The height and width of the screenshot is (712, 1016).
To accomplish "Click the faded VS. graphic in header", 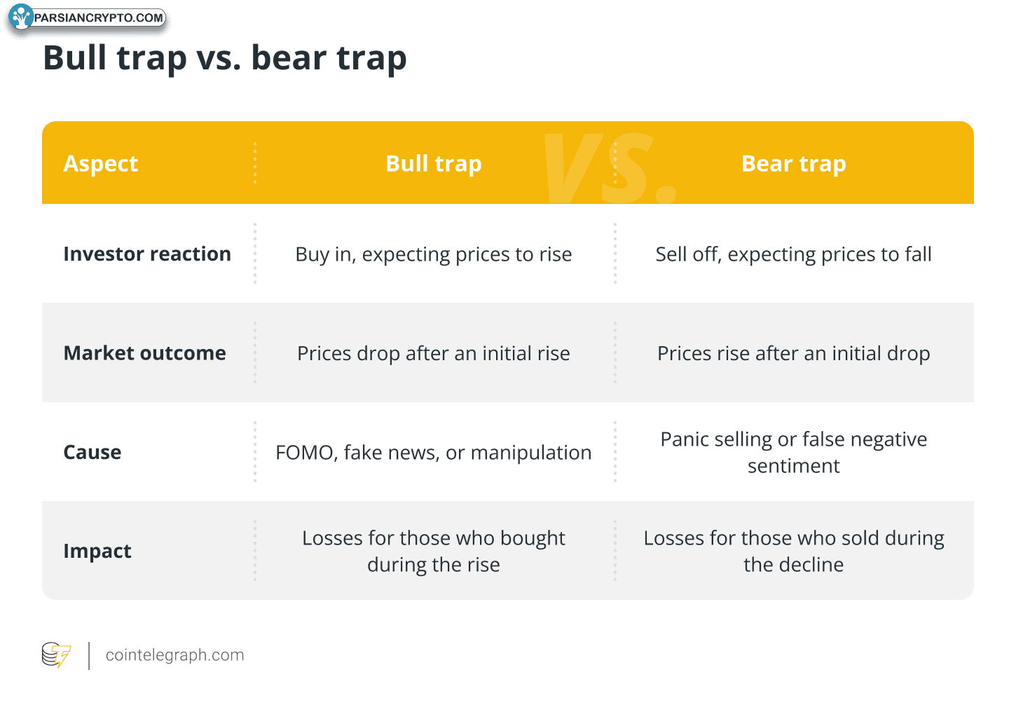I will [610, 169].
